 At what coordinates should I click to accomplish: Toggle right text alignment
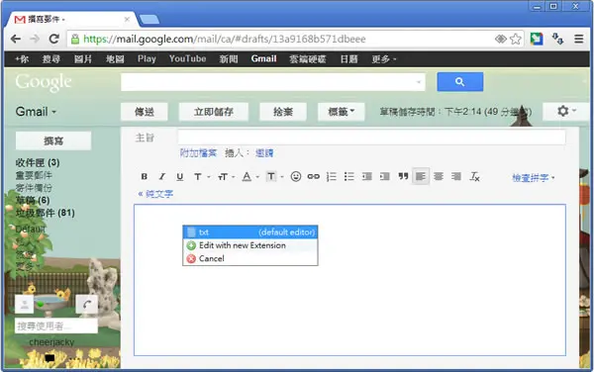tap(456, 176)
